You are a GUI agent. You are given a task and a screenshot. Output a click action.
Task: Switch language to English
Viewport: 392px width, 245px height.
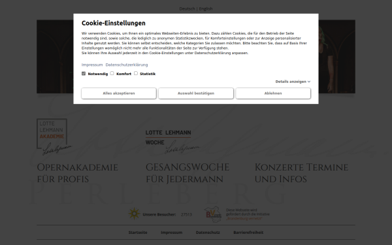[x=206, y=8]
